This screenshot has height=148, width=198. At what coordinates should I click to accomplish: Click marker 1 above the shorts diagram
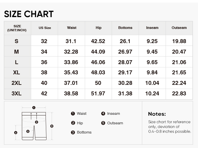coord(34,108)
